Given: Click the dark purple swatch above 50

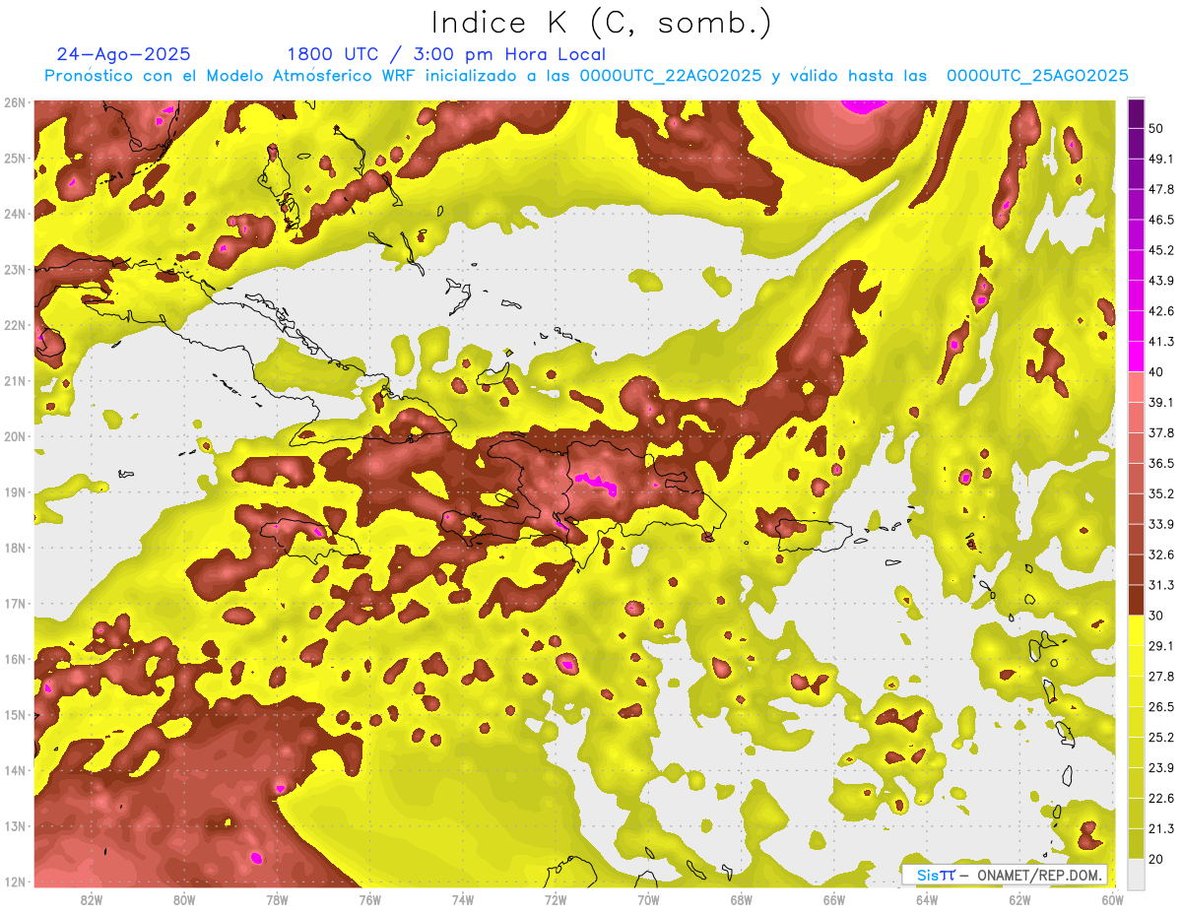Looking at the screenshot, I should coord(1137,114).
